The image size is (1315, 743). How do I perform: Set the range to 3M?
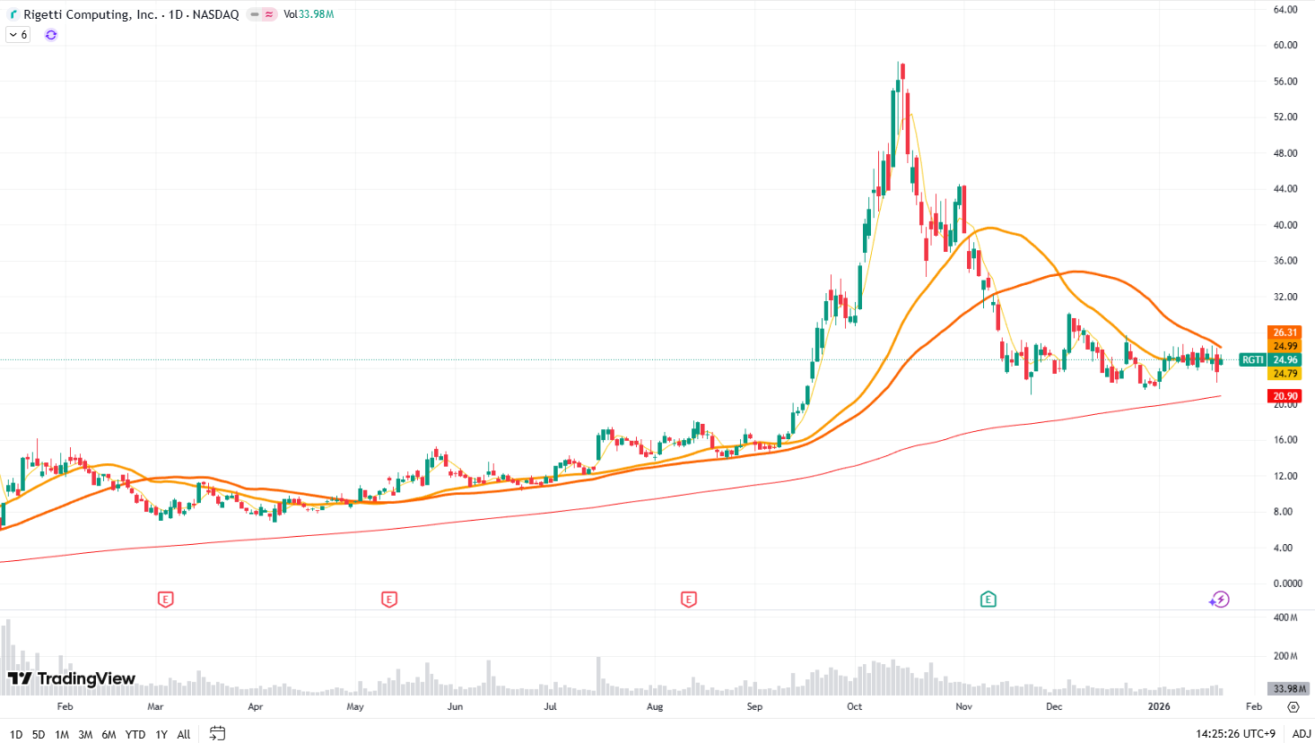tap(85, 734)
